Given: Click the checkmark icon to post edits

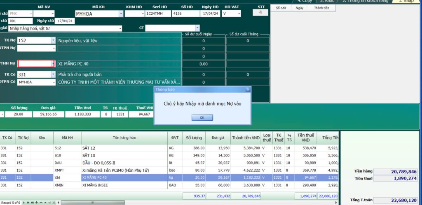Looking at the screenshot, I should pyautogui.click(x=49, y=203).
